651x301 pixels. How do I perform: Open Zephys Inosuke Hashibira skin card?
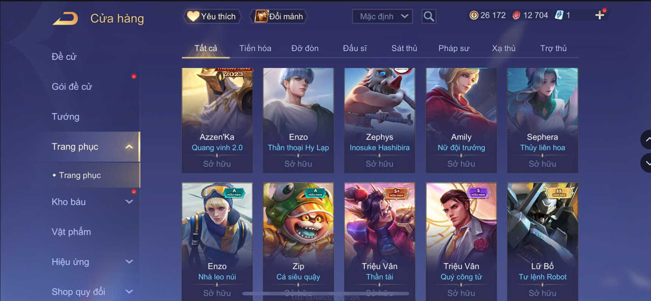pos(379,120)
